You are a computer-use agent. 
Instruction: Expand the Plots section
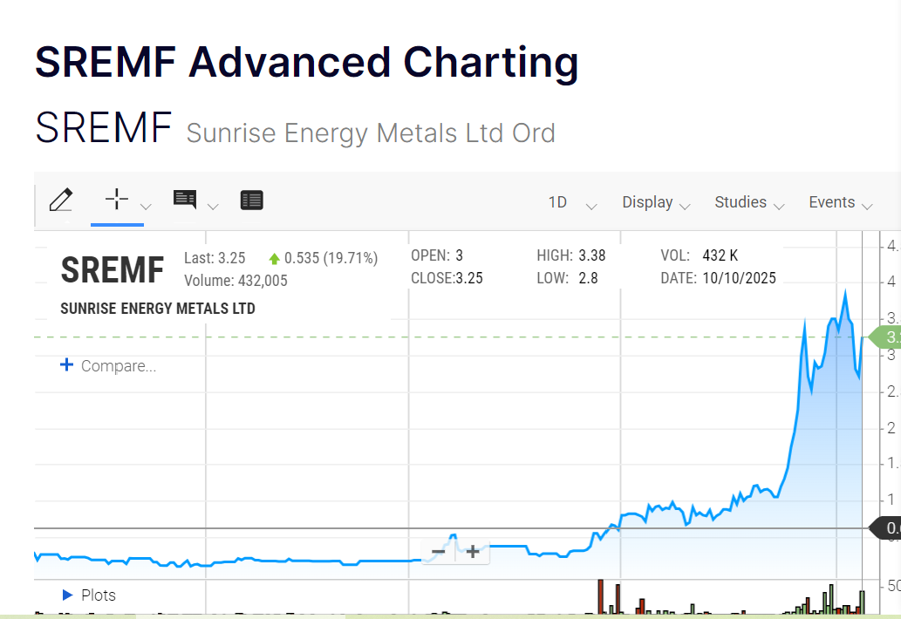pos(68,595)
